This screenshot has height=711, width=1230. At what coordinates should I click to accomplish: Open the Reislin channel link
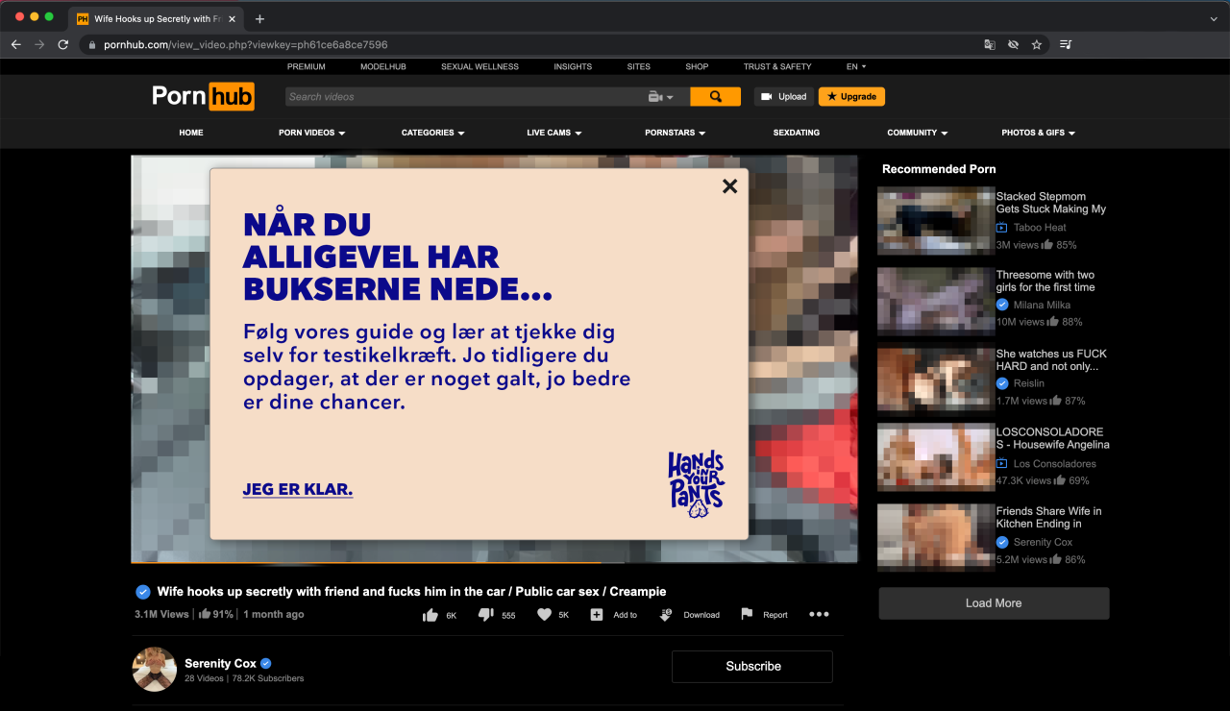[x=1028, y=383]
